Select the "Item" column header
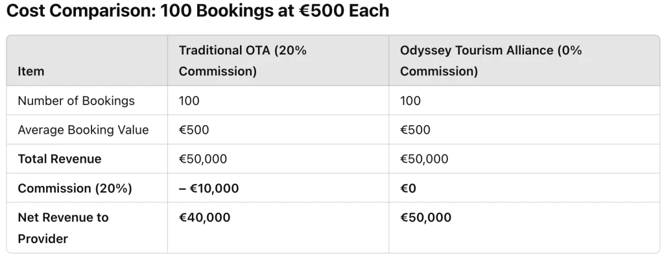Image resolution: width=664 pixels, height=260 pixels. tap(31, 71)
